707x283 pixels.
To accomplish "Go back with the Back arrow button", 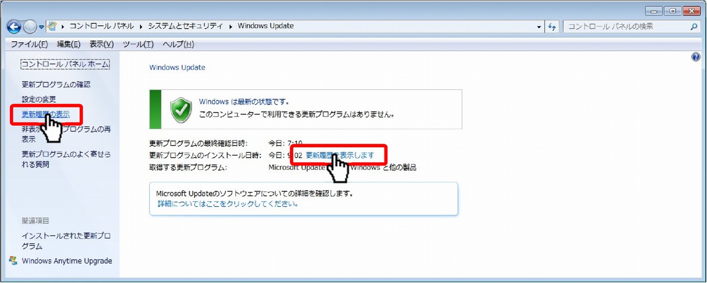I will pyautogui.click(x=14, y=26).
